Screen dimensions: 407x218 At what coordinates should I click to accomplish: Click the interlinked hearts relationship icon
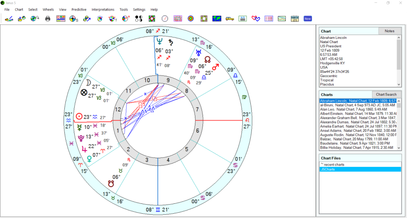[256, 19]
